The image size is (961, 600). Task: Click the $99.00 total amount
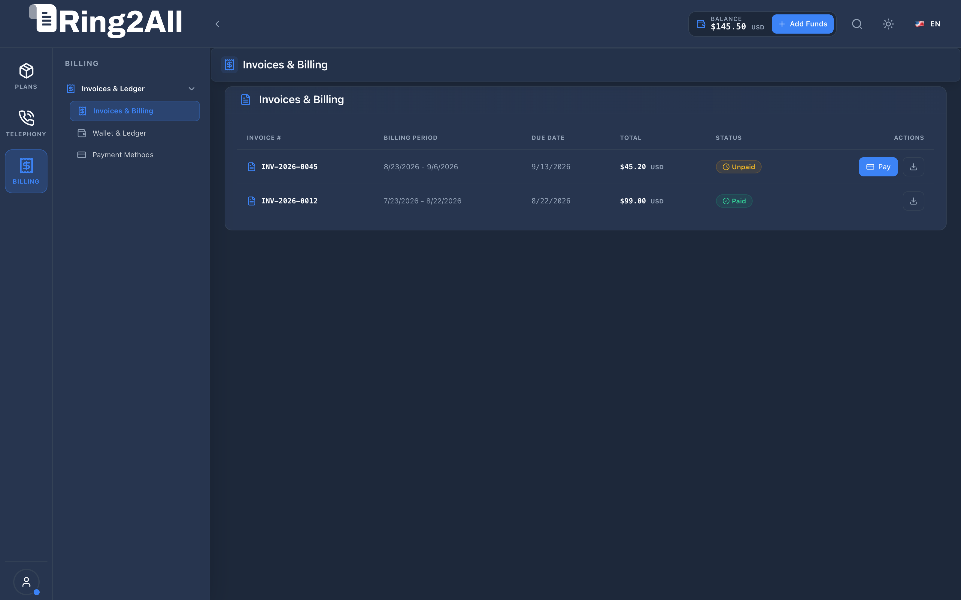coord(633,201)
